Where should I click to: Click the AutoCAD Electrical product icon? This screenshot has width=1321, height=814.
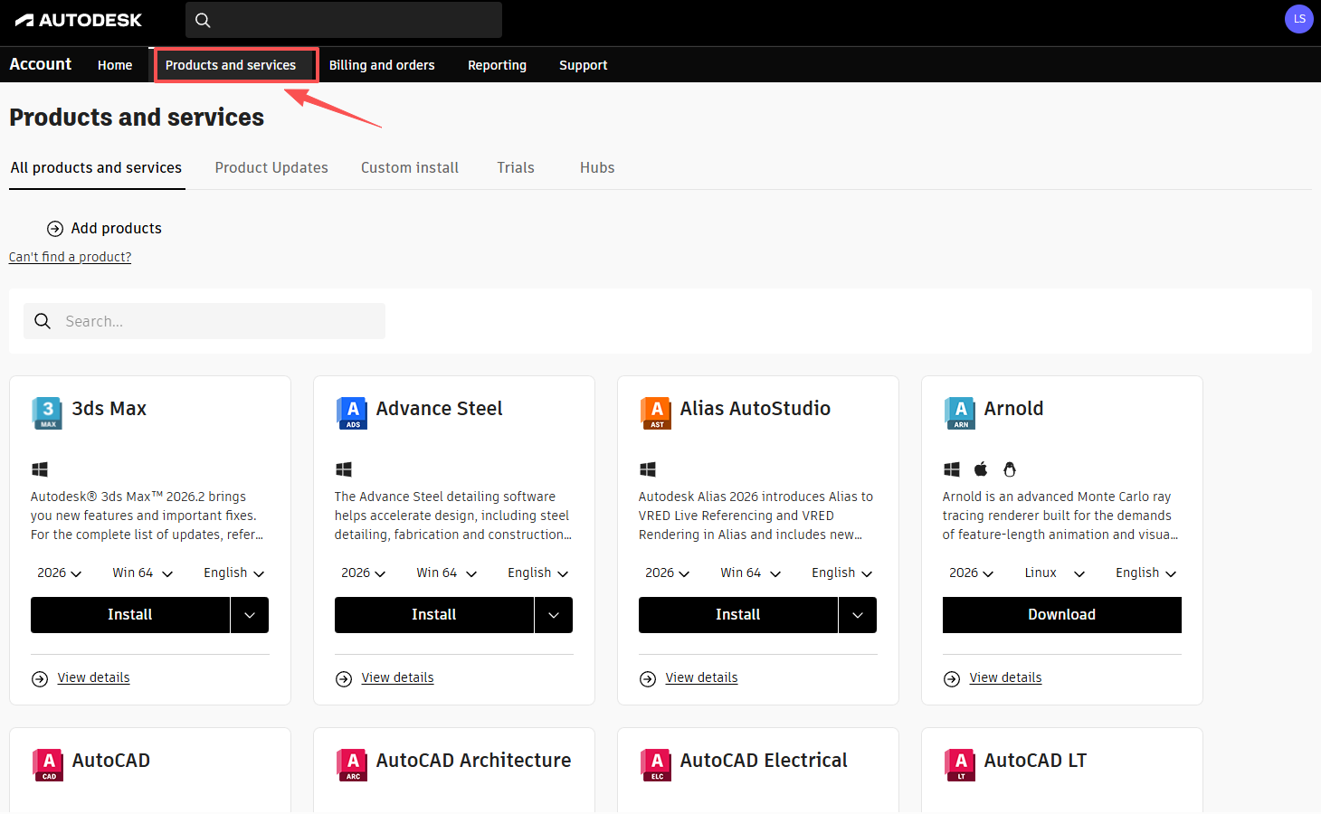[655, 764]
